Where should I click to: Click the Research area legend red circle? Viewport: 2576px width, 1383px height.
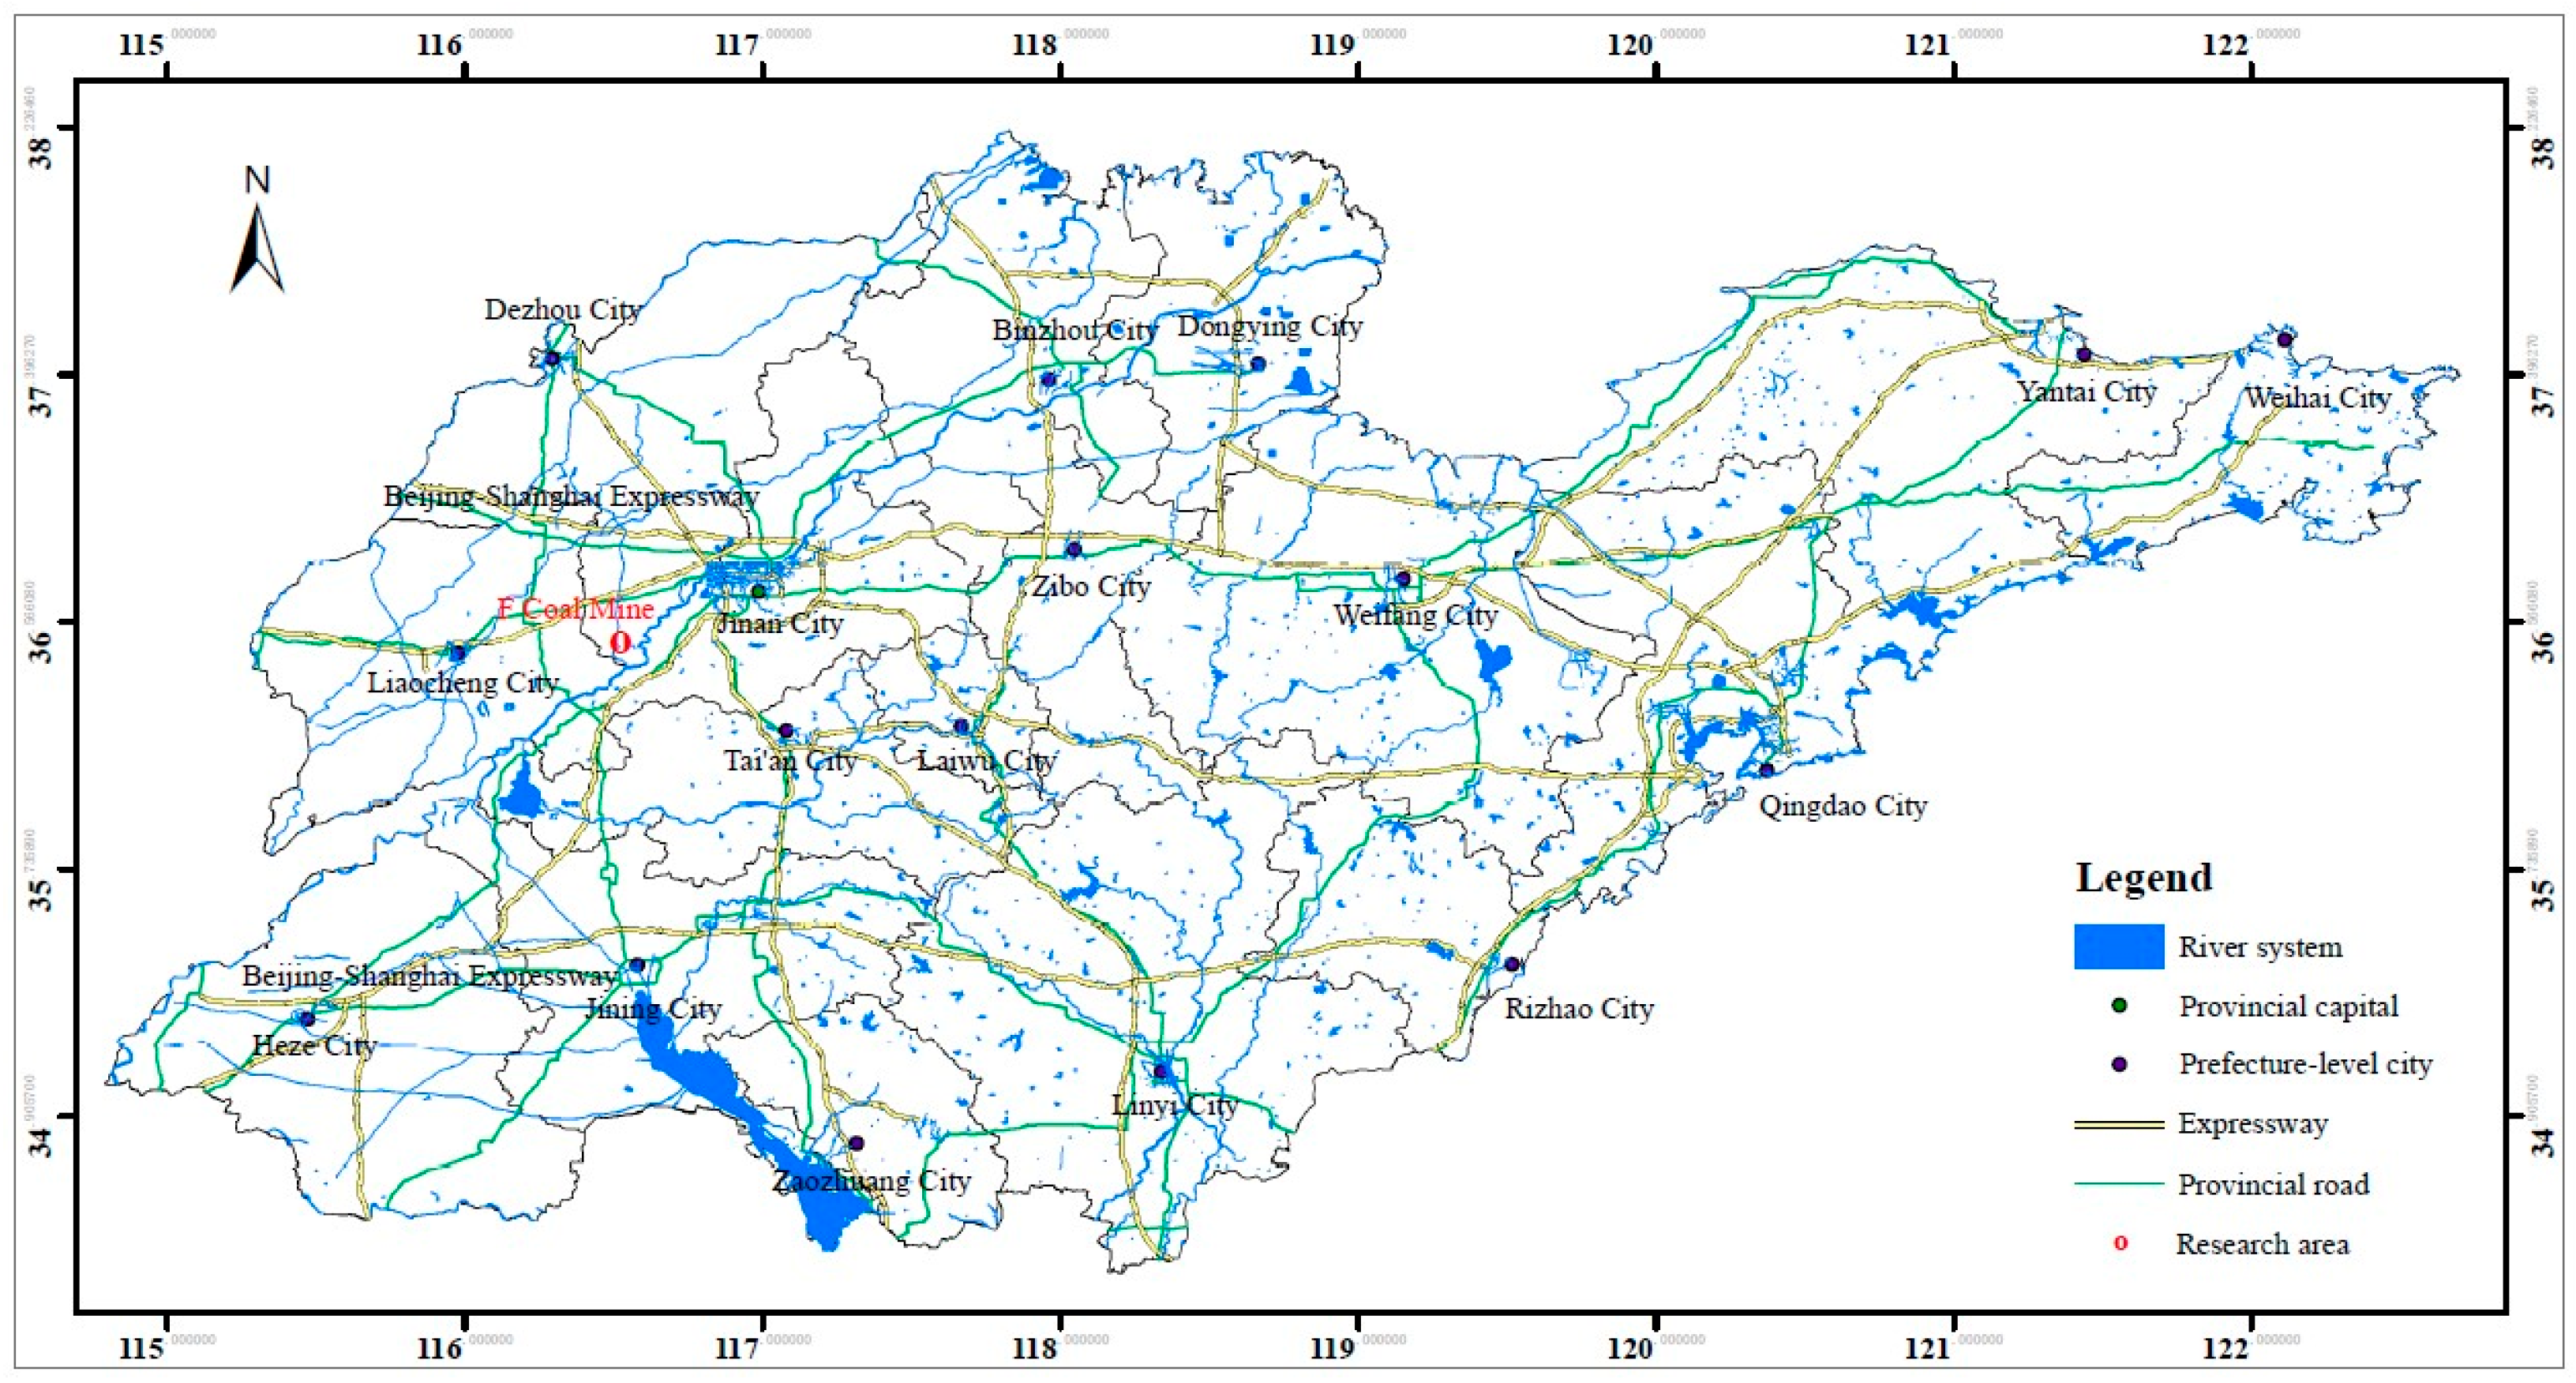tap(2120, 1244)
